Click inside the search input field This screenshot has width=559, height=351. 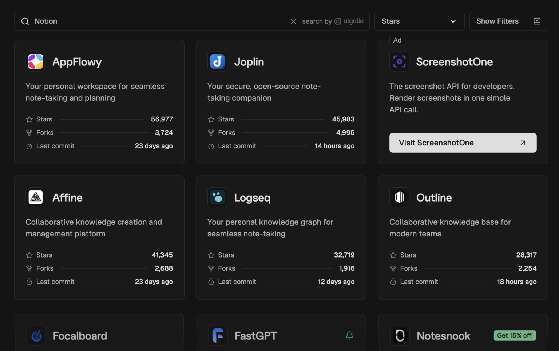[146, 21]
